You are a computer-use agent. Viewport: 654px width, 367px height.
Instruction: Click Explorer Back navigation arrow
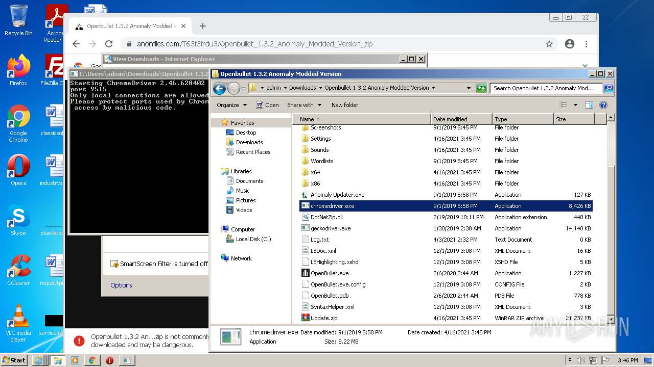point(219,89)
